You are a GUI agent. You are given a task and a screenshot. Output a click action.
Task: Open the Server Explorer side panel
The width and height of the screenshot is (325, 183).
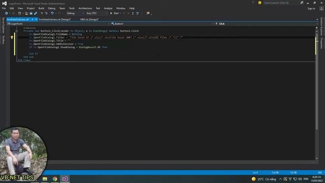(3, 25)
